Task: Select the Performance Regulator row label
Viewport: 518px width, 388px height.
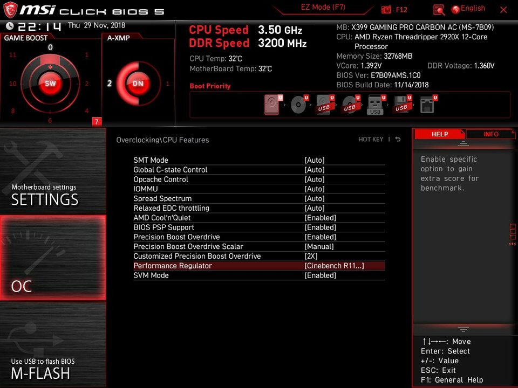Action: click(173, 265)
